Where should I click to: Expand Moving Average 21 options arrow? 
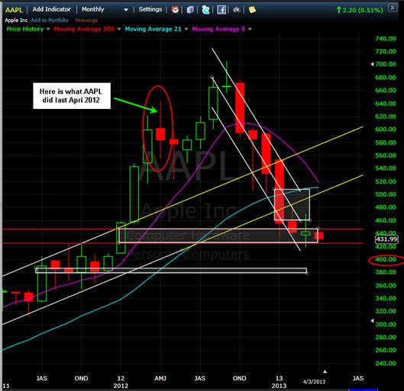click(186, 29)
